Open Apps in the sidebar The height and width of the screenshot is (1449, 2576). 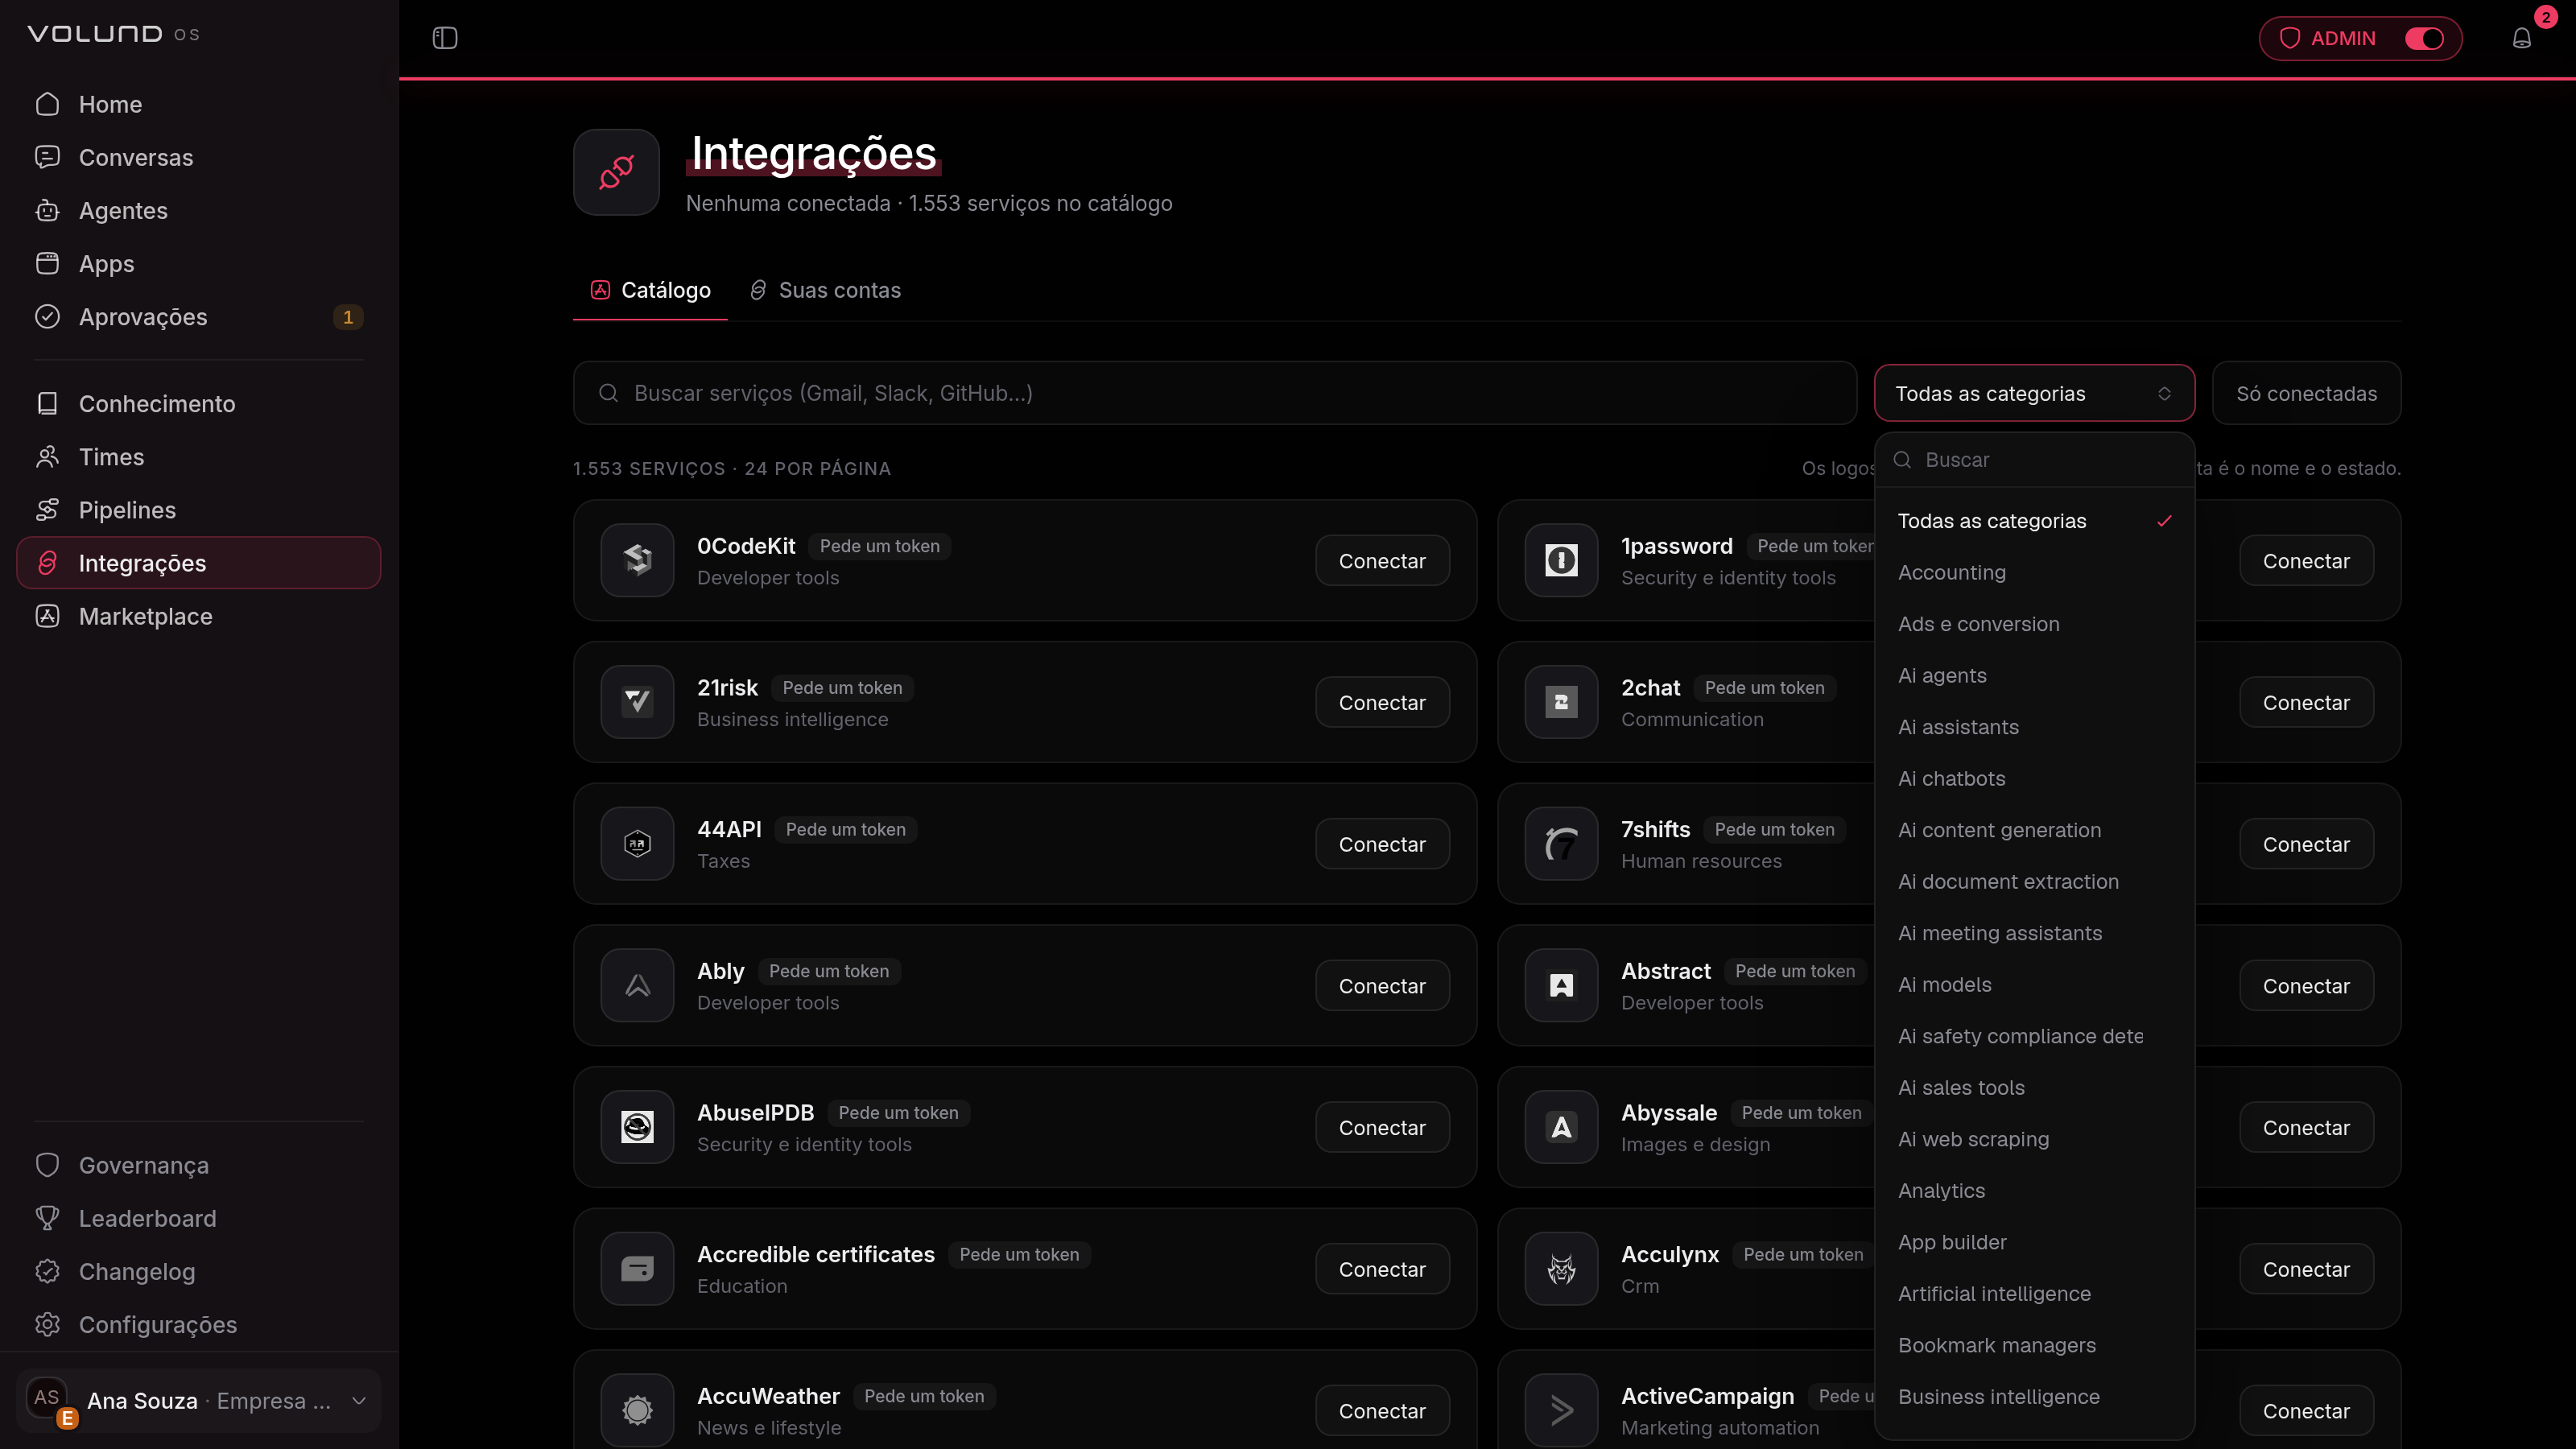198,263
